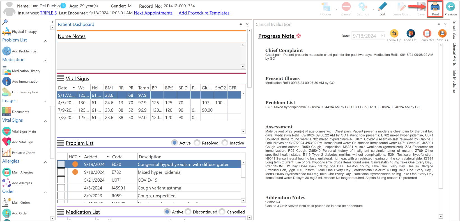Click the Edit pencil icon
460x222 pixels.
click(x=382, y=7)
